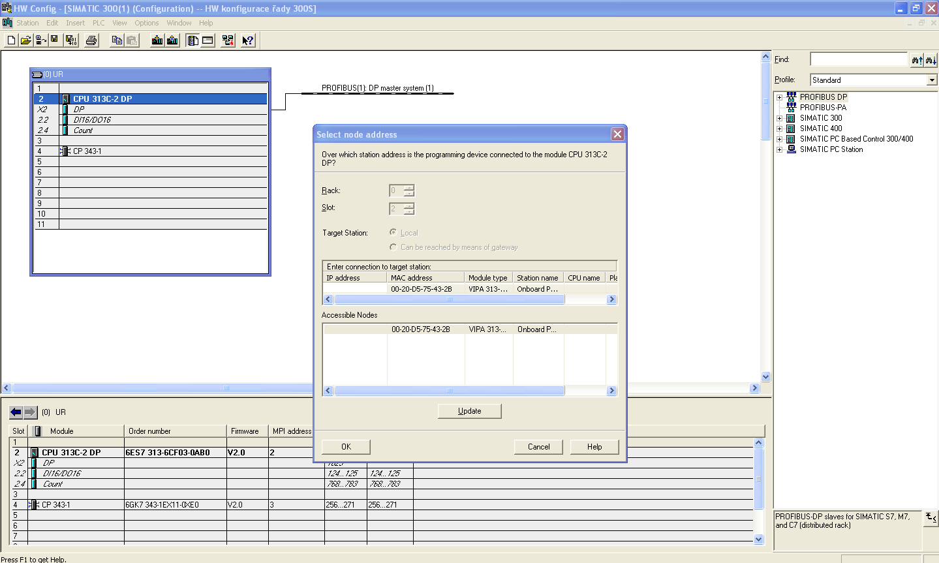
Task: Click the CP 343-1 module icon in the rack
Action: [x=65, y=151]
